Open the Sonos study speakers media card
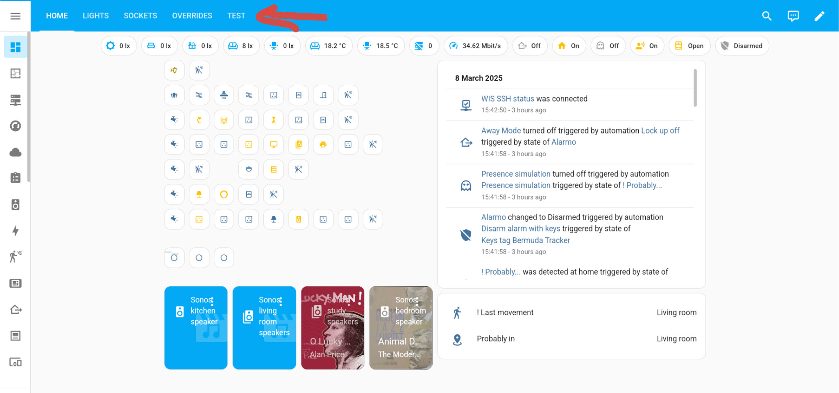The height and width of the screenshot is (393, 839). (333, 328)
